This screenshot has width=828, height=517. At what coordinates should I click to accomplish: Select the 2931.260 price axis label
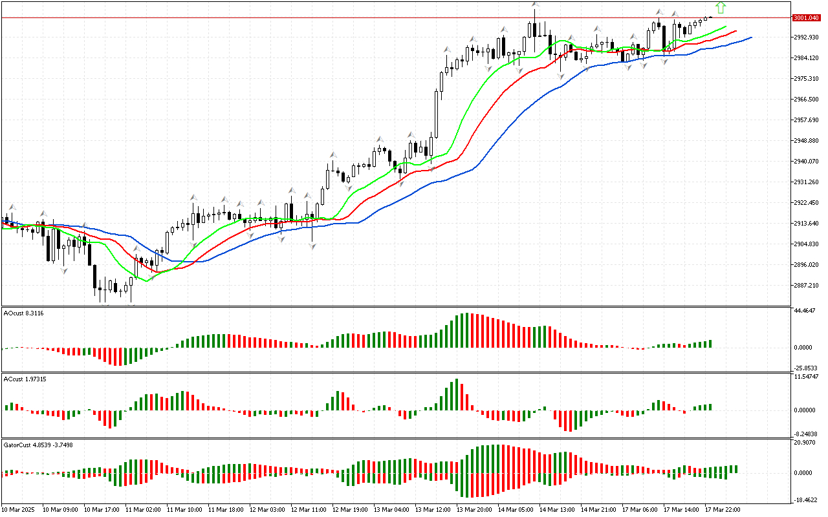tap(806, 182)
